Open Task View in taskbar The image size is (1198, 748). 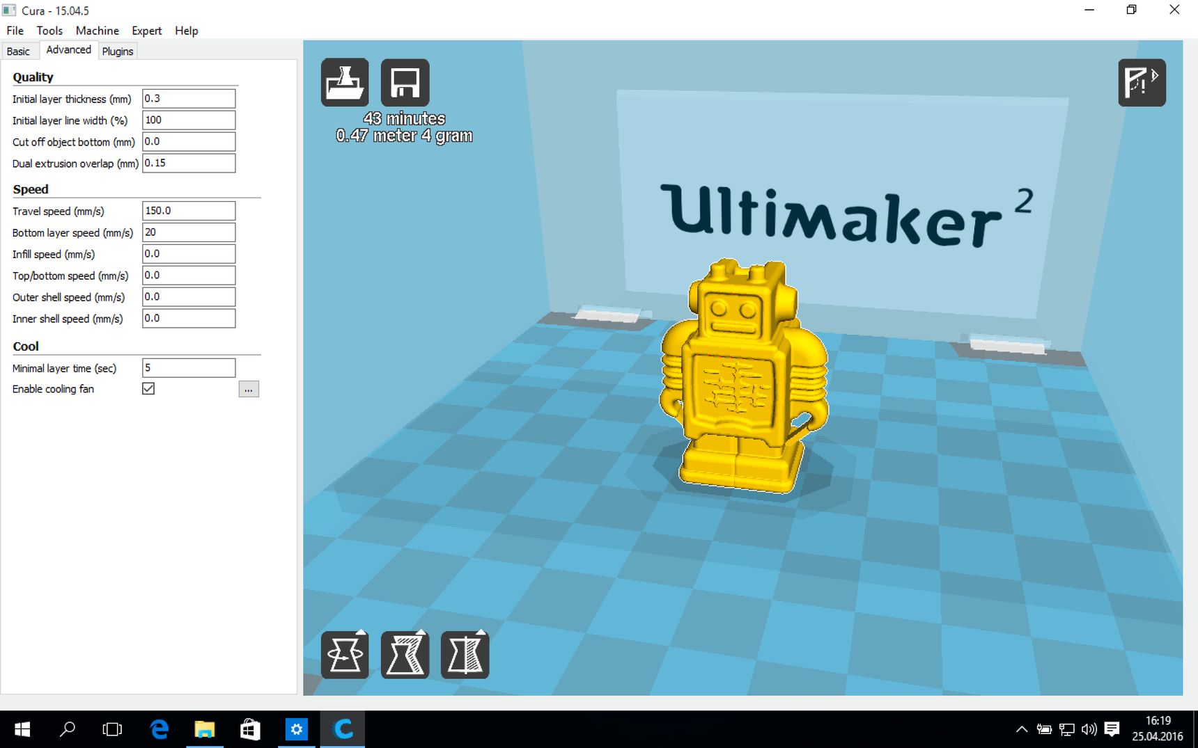(x=112, y=729)
